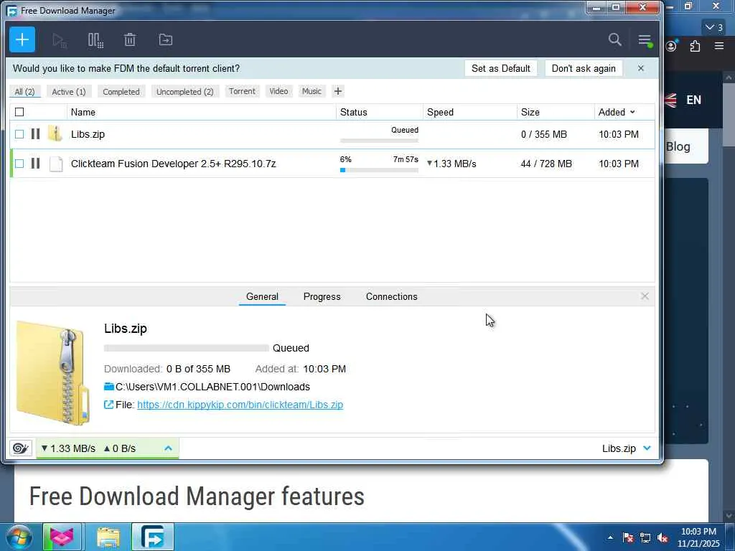The width and height of the screenshot is (735, 551).
Task: Pause the Clickteam Fusion Developer download
Action: [x=35, y=163]
